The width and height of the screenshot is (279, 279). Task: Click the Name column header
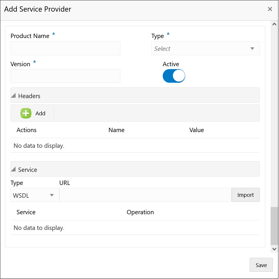point(116,130)
